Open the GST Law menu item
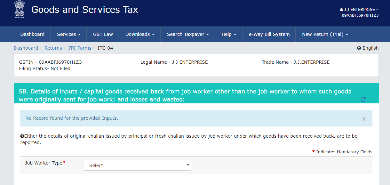The width and height of the screenshot is (390, 185). (x=103, y=34)
